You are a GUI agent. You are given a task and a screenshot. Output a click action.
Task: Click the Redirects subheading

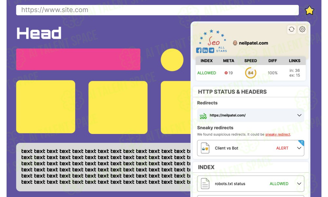207,103
